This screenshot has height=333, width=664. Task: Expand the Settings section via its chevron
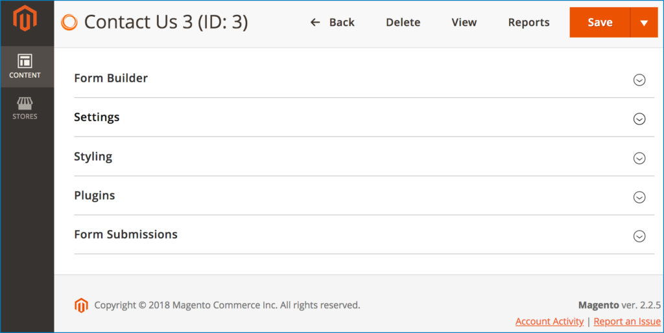[x=639, y=119]
